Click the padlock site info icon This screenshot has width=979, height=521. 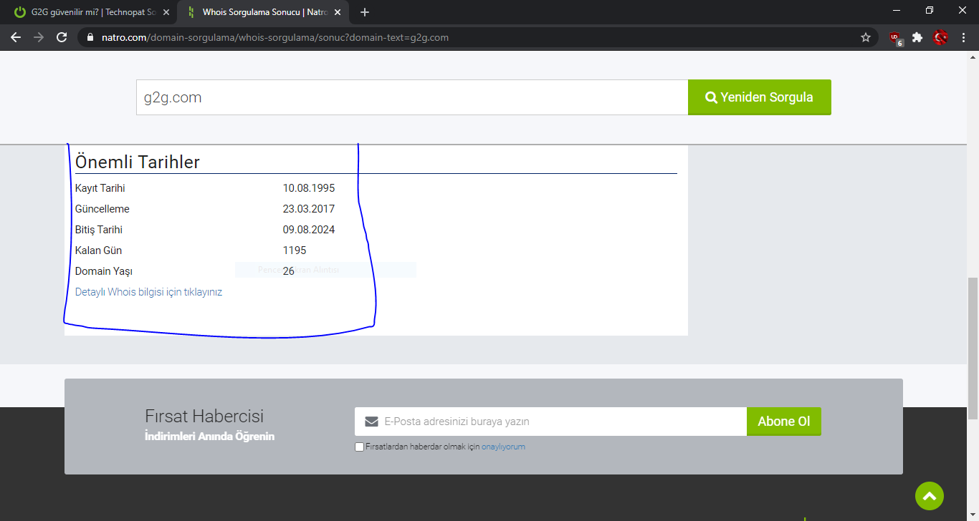tap(90, 37)
